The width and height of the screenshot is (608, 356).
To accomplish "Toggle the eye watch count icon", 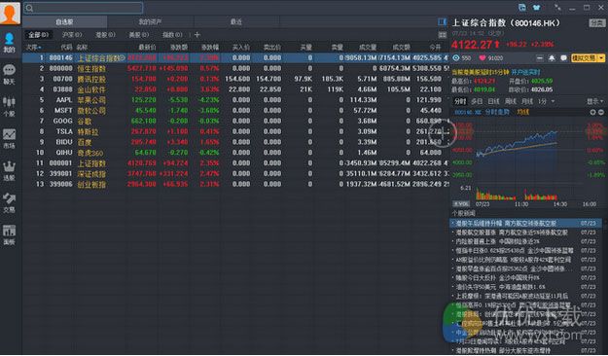I will click(x=456, y=58).
